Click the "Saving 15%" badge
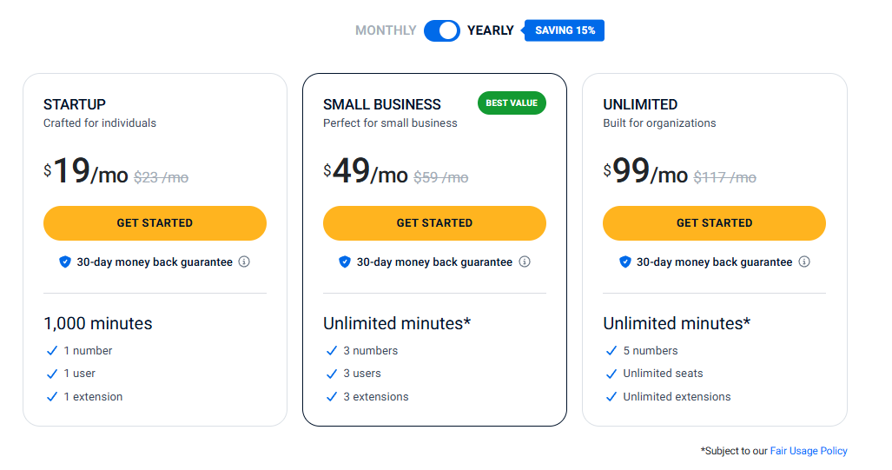 click(565, 30)
